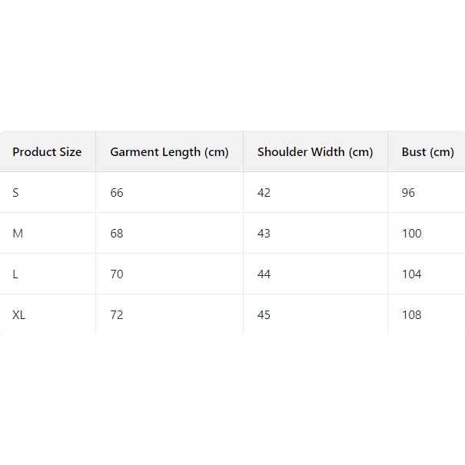This screenshot has height=465, width=465.
Task: Select shoulder width value 43
Action: point(264,234)
